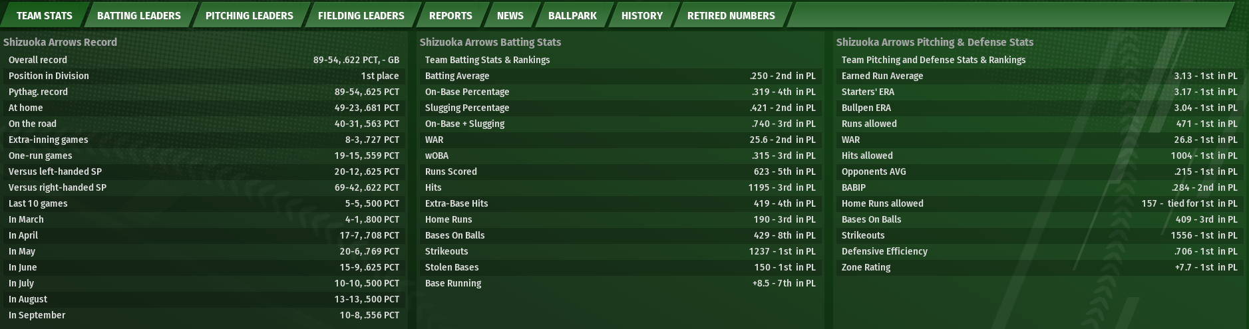Click the Overall record row
Screen dimensions: 1249x329
[204, 60]
